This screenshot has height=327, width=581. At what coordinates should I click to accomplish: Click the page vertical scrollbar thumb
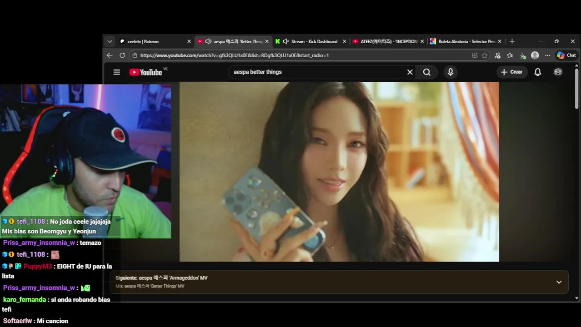(x=576, y=89)
